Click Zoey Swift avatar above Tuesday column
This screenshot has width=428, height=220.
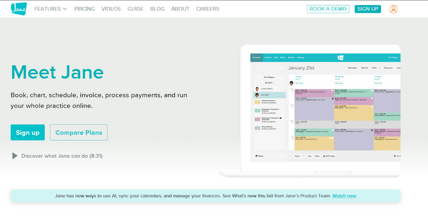292,83
